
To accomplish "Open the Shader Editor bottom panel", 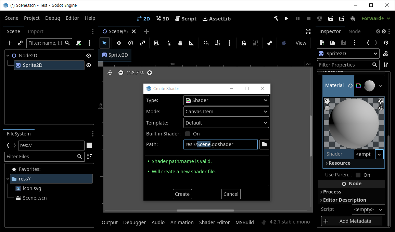I will point(214,222).
